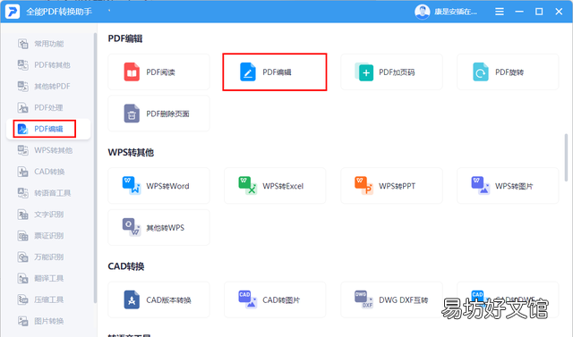Screen dimensions: 573x337
Task: Click the WPS转其他 section heading
Action: [x=131, y=153]
